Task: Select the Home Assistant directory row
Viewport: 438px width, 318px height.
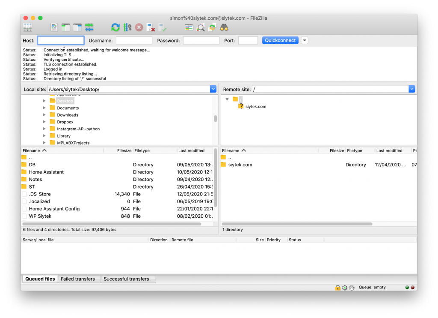Action: [117, 172]
